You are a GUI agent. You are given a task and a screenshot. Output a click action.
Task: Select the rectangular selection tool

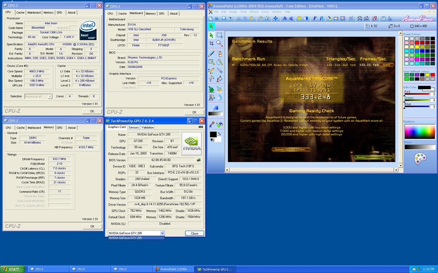tap(220, 35)
